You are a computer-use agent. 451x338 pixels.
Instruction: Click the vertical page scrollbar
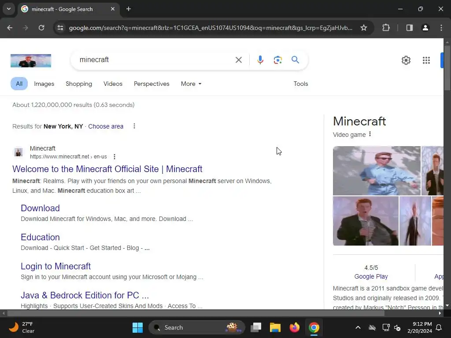pyautogui.click(x=447, y=67)
